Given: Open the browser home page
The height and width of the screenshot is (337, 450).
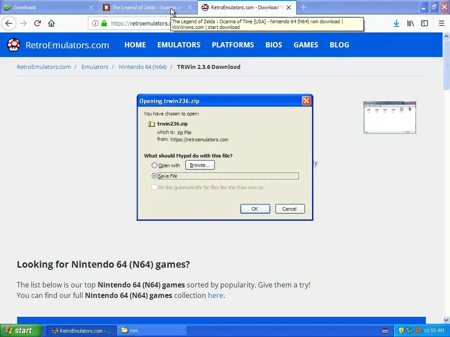Looking at the screenshot, I should point(51,23).
